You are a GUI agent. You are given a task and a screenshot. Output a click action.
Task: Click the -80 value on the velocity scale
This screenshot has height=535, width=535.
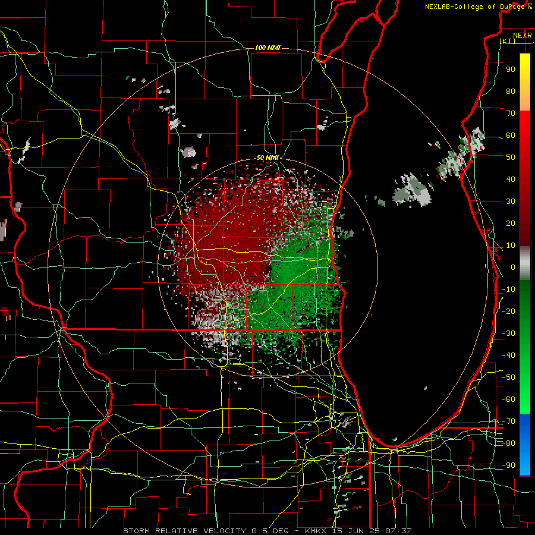point(508,443)
